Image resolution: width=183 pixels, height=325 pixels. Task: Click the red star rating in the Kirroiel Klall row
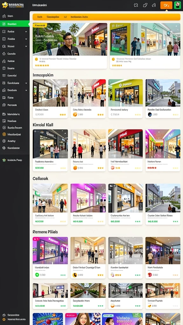click(x=152, y=168)
